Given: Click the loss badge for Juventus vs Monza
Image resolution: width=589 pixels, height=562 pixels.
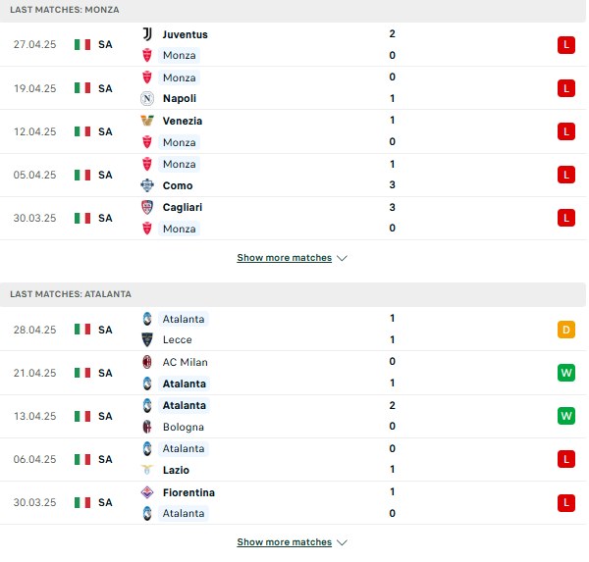Looking at the screenshot, I should click(x=566, y=45).
